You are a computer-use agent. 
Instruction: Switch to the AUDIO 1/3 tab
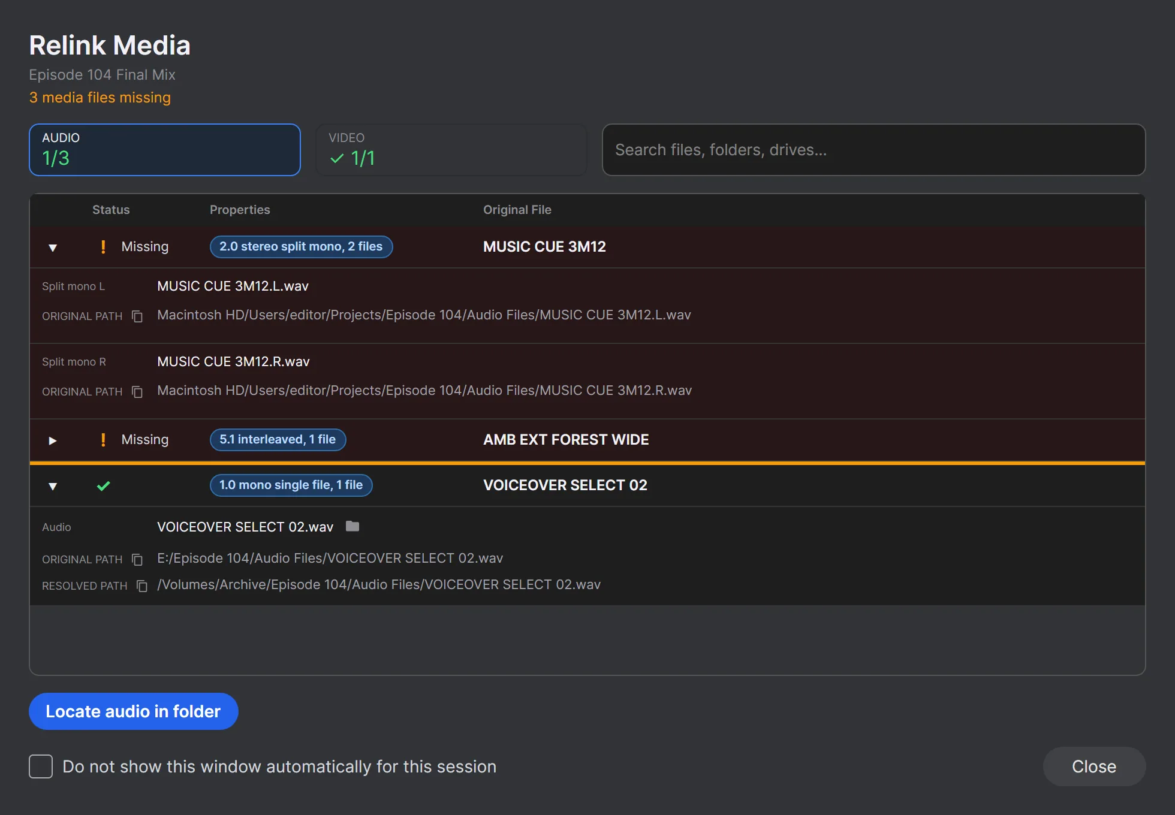coord(165,150)
